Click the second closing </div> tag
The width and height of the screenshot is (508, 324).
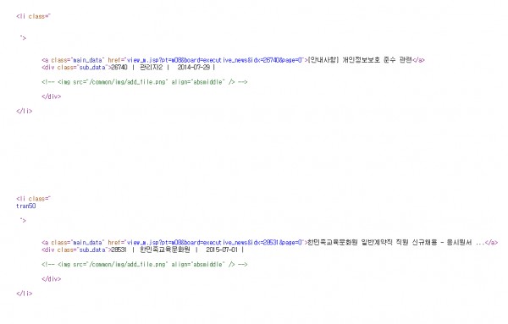tap(51, 279)
